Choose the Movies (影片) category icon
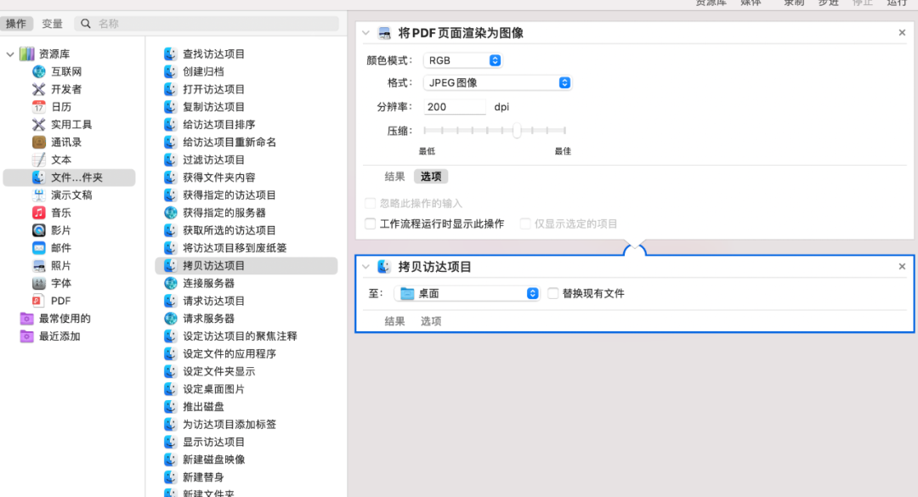This screenshot has width=918, height=497. click(38, 230)
